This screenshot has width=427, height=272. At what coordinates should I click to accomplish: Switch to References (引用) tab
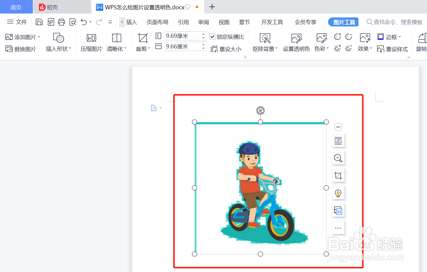[x=183, y=22]
